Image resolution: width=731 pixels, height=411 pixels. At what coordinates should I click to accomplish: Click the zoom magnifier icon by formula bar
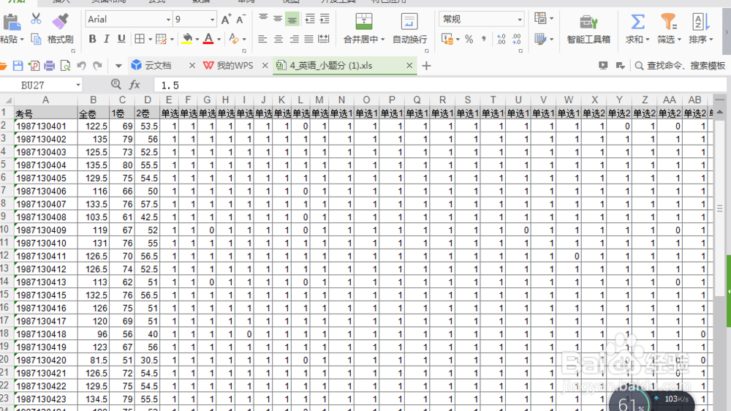tap(116, 84)
